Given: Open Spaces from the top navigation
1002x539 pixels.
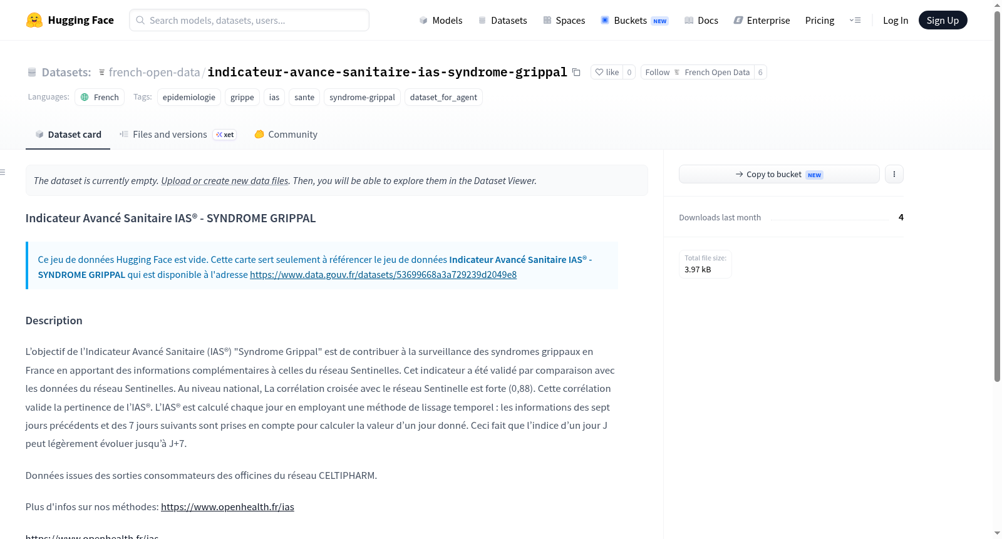Looking at the screenshot, I should click(x=564, y=20).
